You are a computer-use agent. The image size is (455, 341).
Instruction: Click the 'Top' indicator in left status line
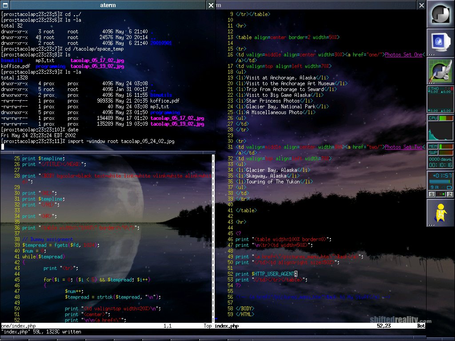point(208,326)
